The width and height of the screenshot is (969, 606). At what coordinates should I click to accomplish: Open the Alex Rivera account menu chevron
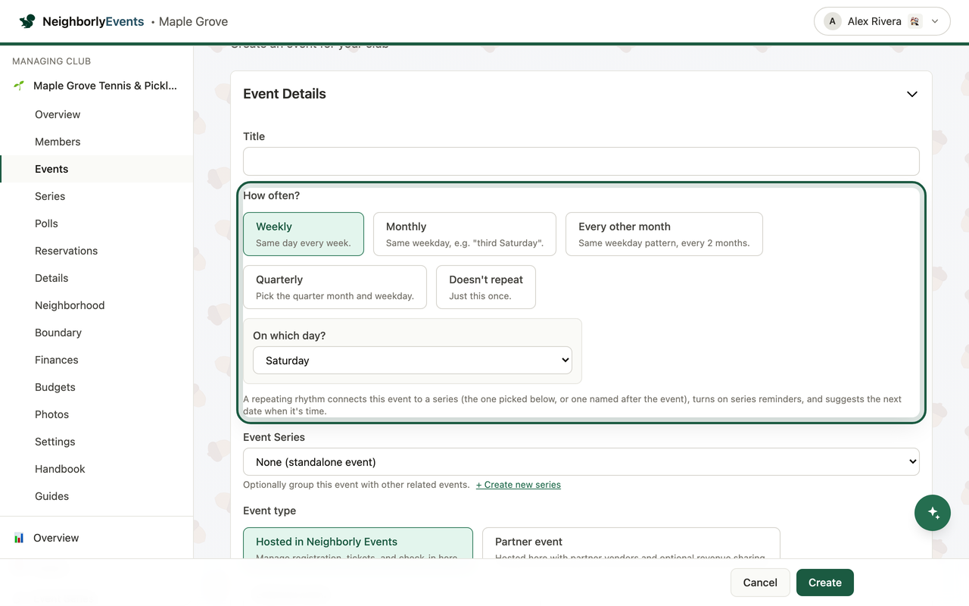coord(935,21)
